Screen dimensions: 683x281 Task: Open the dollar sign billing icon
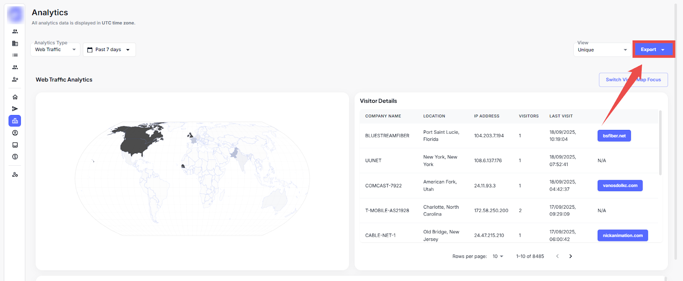click(x=15, y=157)
